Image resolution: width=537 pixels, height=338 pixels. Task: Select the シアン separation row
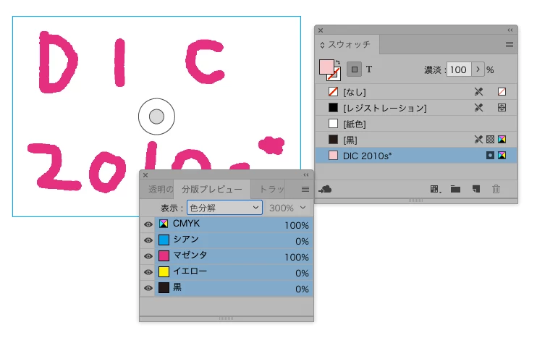coord(234,240)
